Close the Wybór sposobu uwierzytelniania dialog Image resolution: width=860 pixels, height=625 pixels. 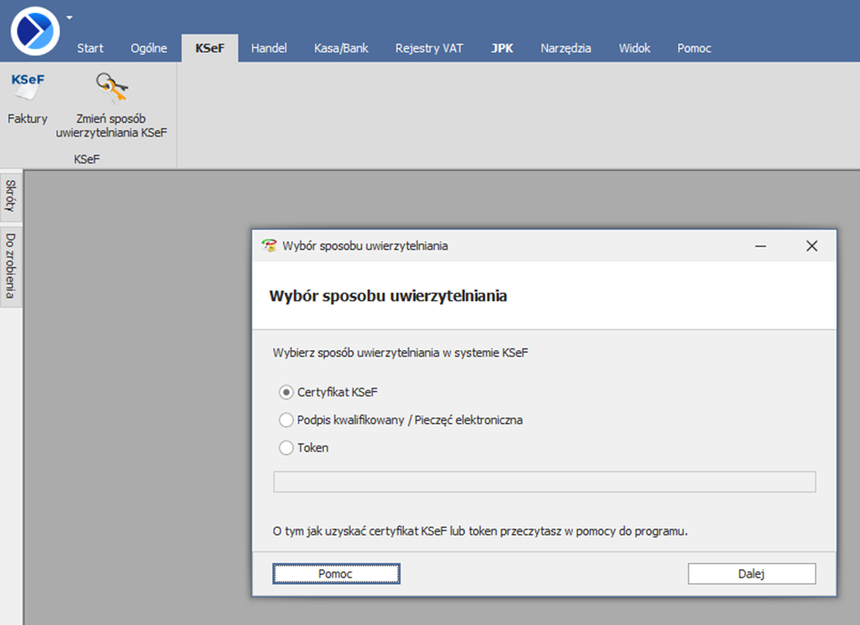812,246
